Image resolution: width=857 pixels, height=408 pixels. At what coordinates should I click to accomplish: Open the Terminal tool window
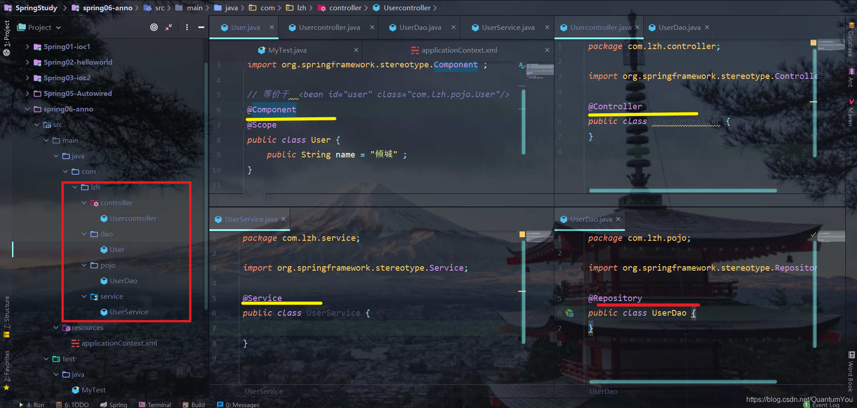[155, 404]
